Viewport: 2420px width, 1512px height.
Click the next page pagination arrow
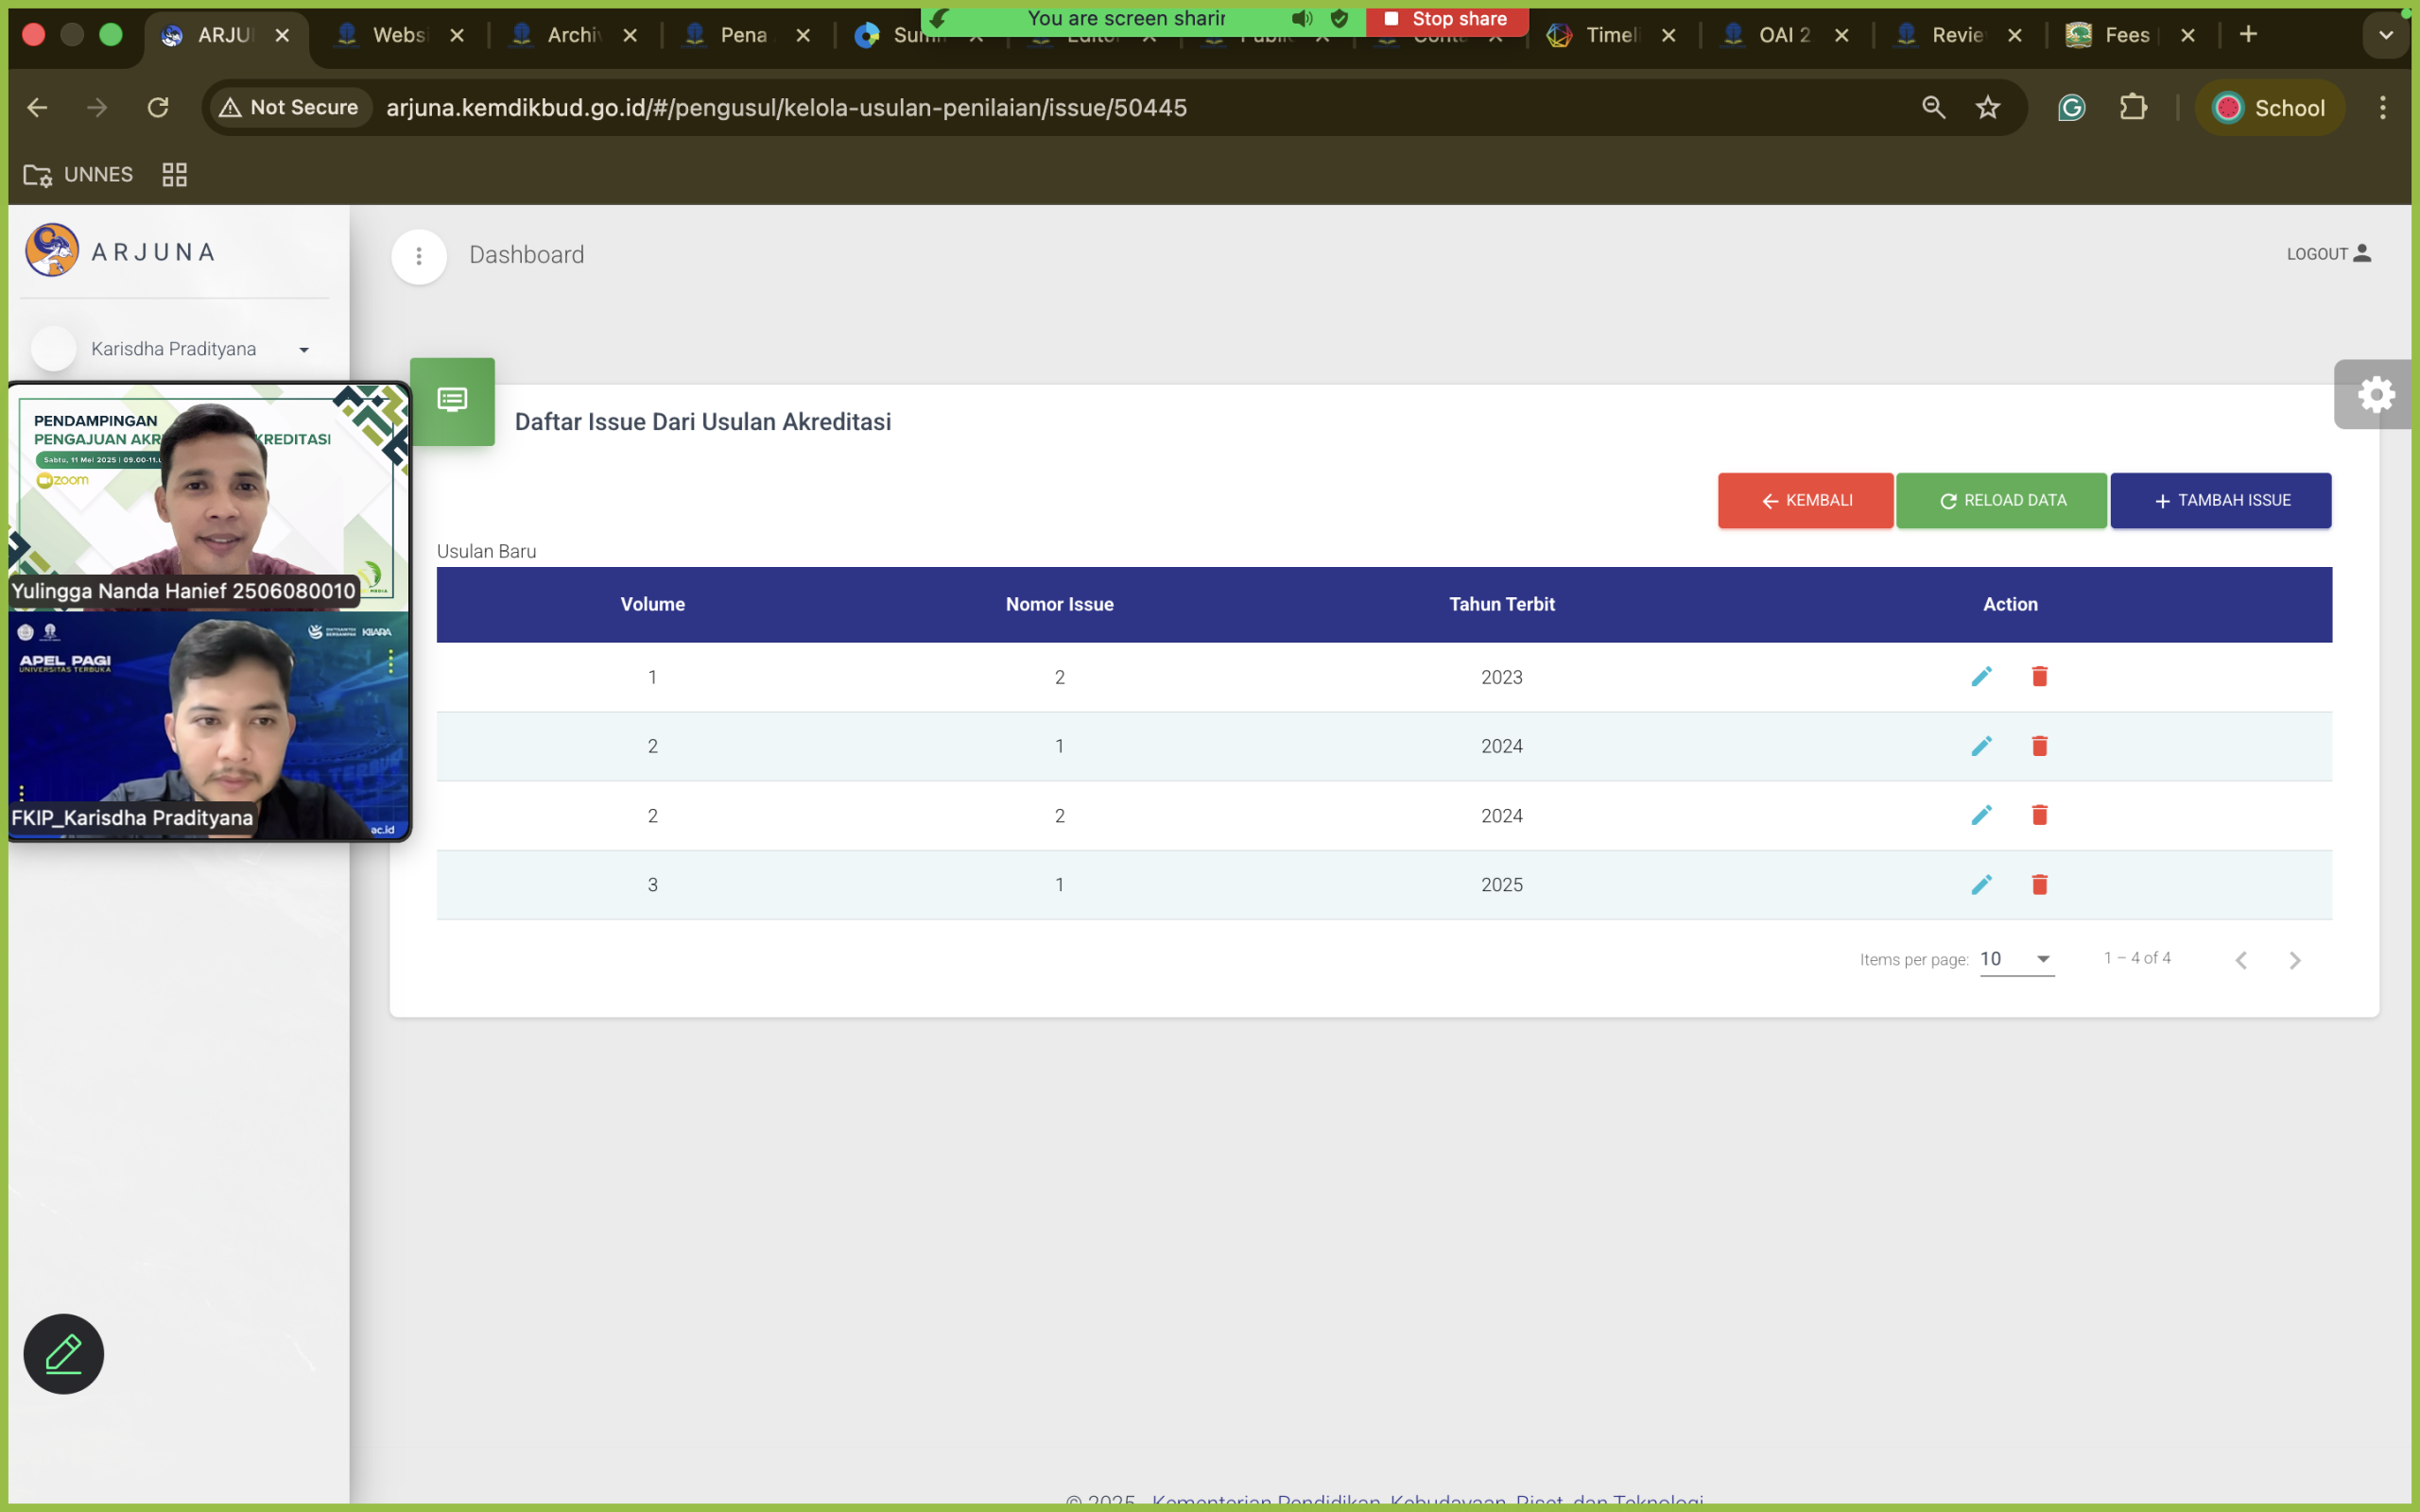[2295, 959]
